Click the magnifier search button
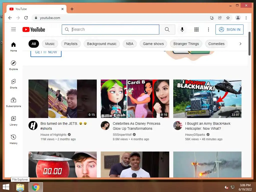 [x=167, y=29]
